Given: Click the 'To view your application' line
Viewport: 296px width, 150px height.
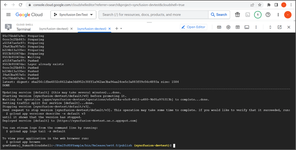Looking at the screenshot, I should (45, 138).
